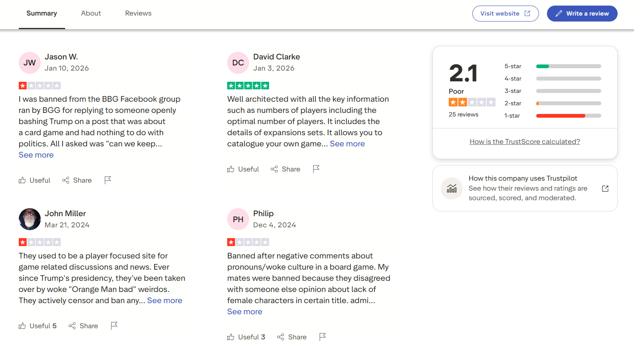Open the external link icon for Trustpilot usage
Screen dimensions: 634x343
[605, 189]
